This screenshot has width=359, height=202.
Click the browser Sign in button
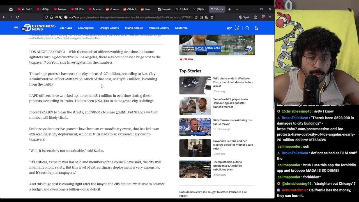point(245,17)
